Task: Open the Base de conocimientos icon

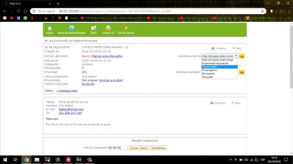Action: coord(71,28)
